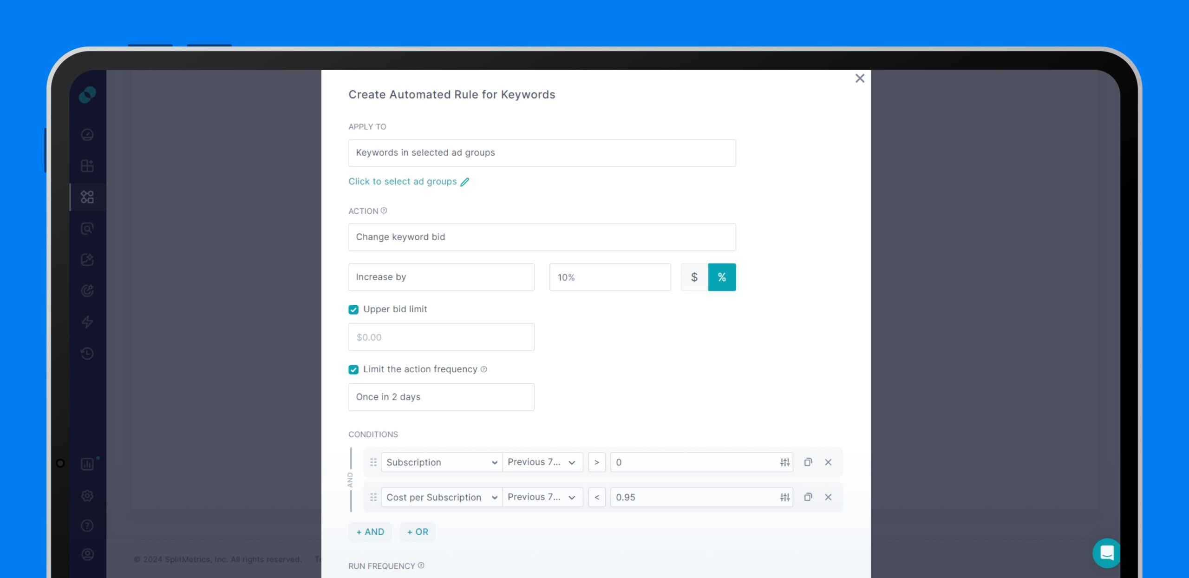Screen dimensions: 1189x578
Task: Click the RUN FREQUENCY help icon
Action: [x=421, y=565]
